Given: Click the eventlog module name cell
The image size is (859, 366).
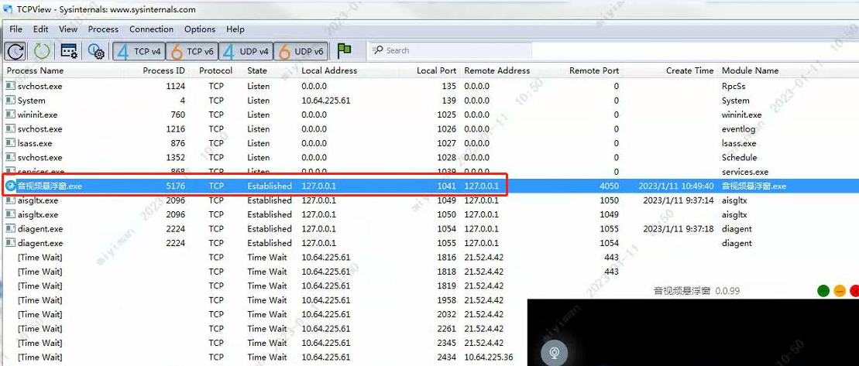Looking at the screenshot, I should tap(738, 129).
